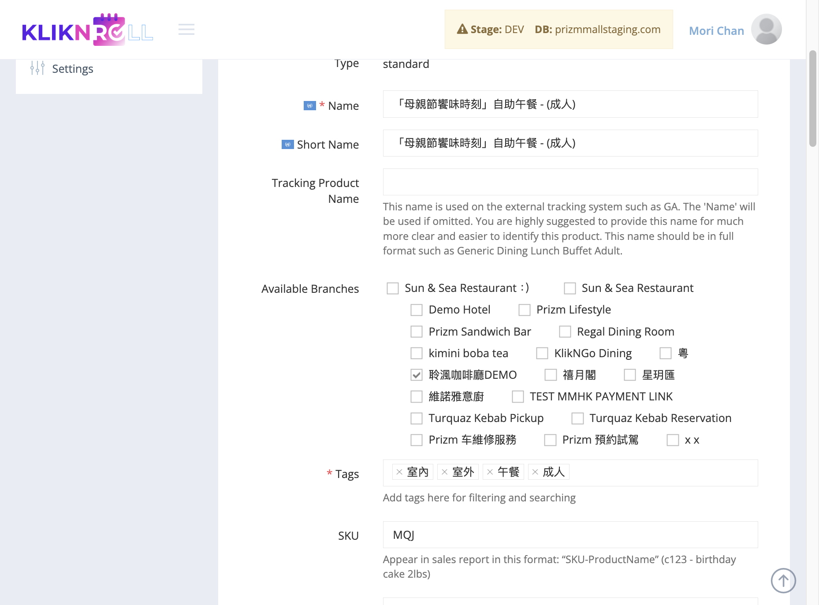This screenshot has width=819, height=605.
Task: Check the x x branch
Action: [x=673, y=440]
